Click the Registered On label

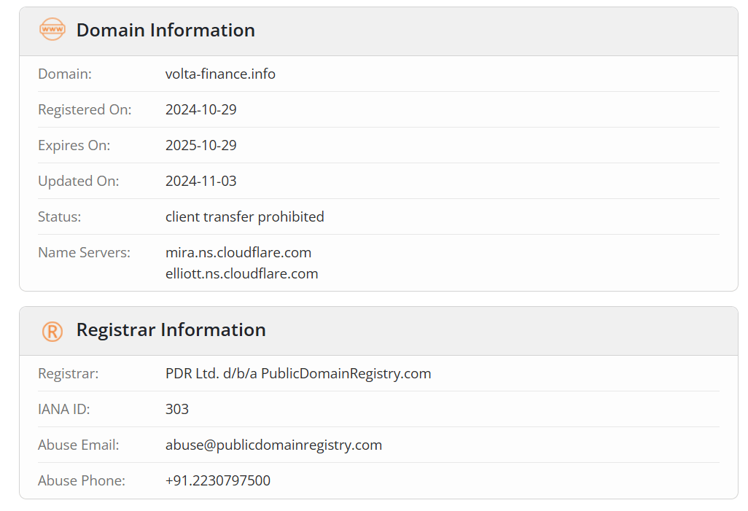[85, 110]
